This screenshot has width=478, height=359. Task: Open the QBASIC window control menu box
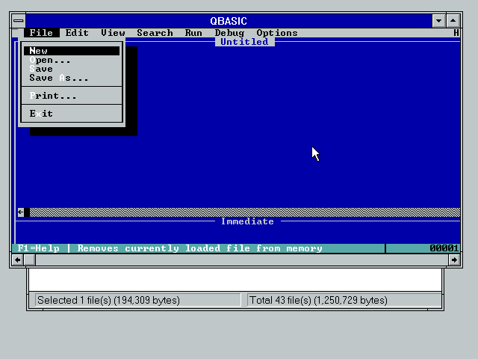[x=18, y=21]
